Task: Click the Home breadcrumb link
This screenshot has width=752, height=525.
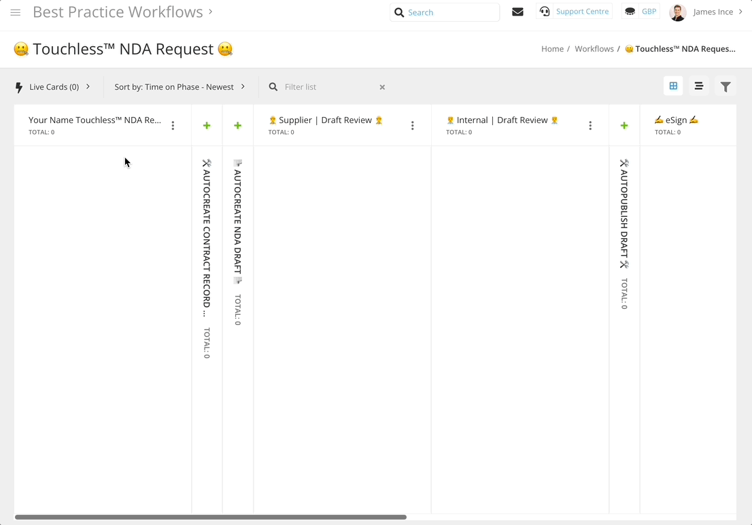Action: click(552, 48)
